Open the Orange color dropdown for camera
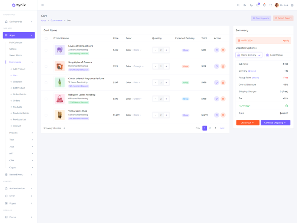Image resolution: width=297 pixels, height=223 pixels. [x=138, y=67]
